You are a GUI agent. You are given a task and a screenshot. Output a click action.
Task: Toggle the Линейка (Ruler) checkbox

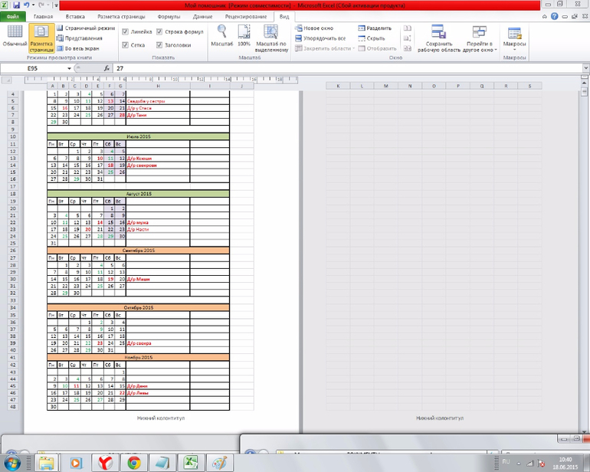pos(126,33)
